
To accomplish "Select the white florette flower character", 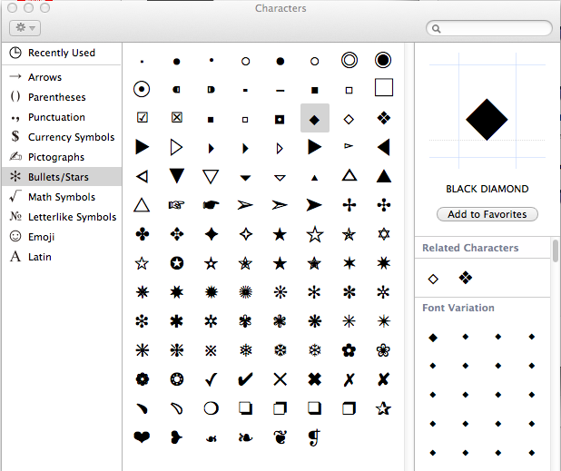I will point(383,350).
